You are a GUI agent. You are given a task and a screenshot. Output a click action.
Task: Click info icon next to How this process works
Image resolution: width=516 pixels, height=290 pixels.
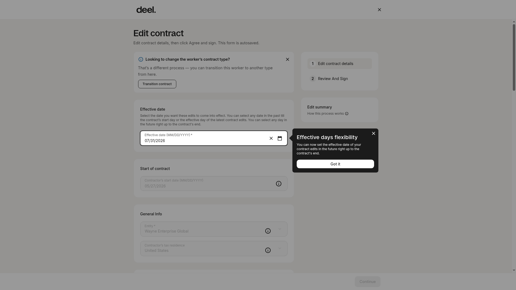pos(347,114)
